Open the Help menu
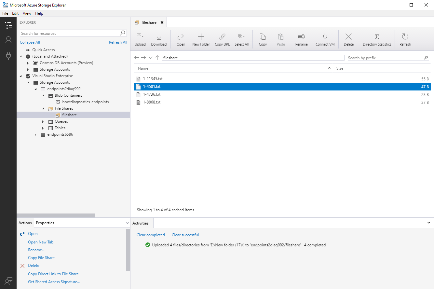Screen dimensions: 434x289 [x=39, y=13]
